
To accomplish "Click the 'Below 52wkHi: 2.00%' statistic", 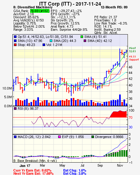I will click(29, 26).
